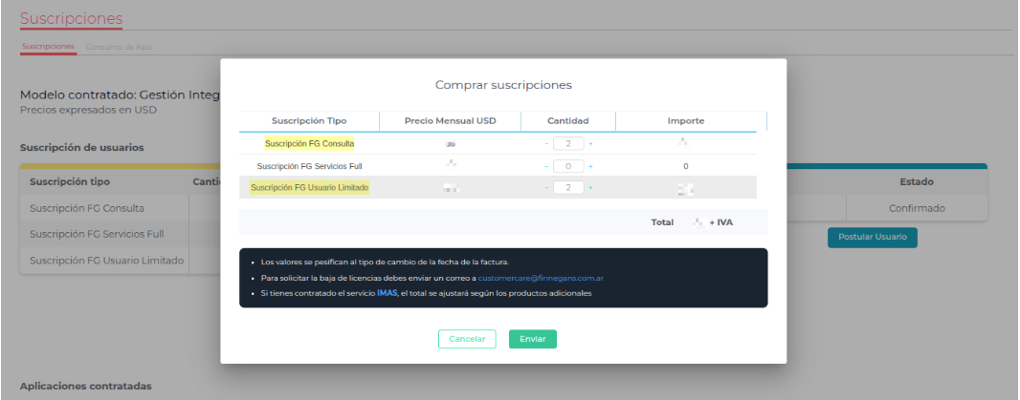
Task: Increase Suscripción FG Usuario Limitado quantity
Action: coord(590,188)
